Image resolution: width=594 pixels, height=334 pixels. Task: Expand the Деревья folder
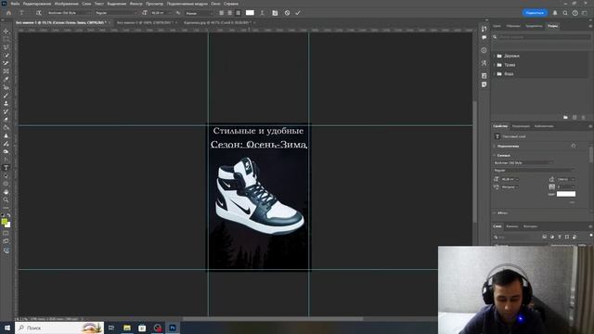(495, 56)
